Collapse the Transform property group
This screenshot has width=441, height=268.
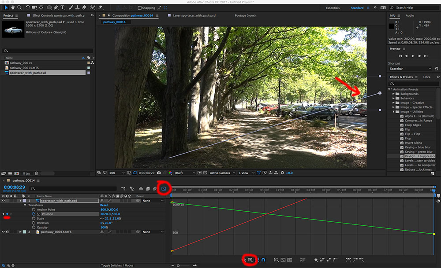[x=26, y=205]
